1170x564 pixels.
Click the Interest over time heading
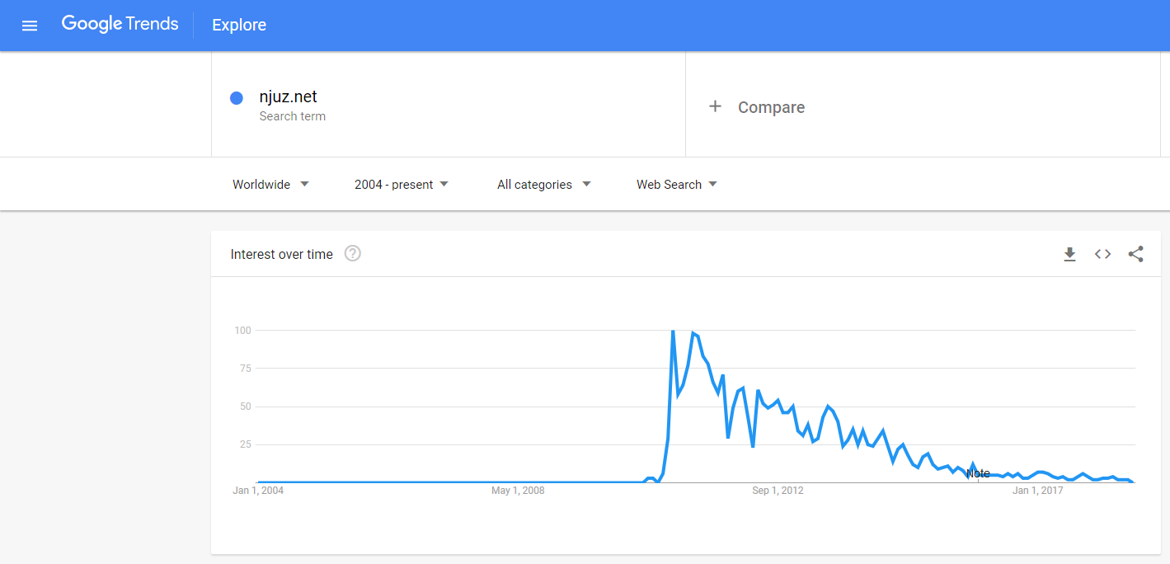point(282,254)
